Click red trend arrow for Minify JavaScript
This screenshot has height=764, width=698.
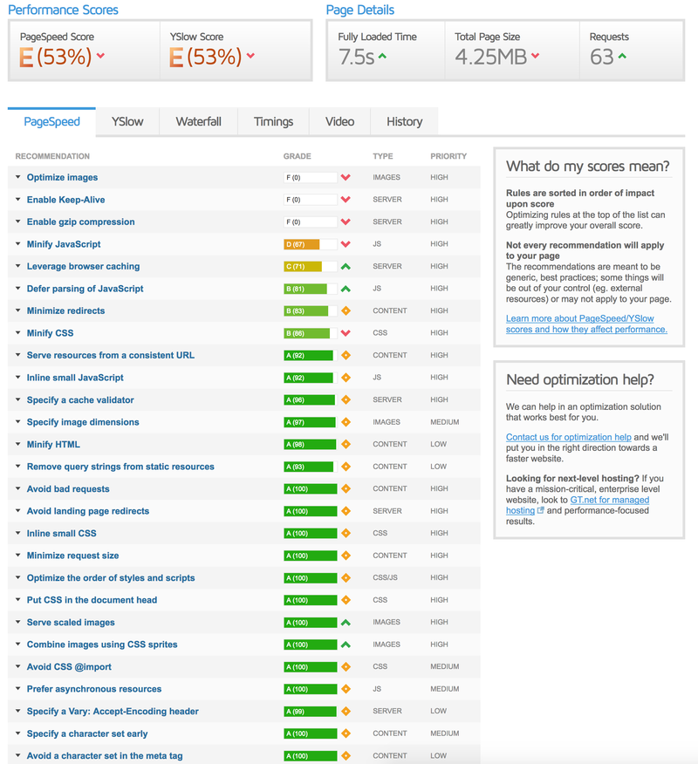(346, 244)
